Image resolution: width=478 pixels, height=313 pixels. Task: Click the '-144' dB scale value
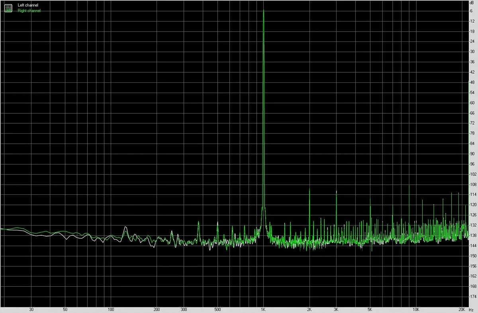coord(473,246)
